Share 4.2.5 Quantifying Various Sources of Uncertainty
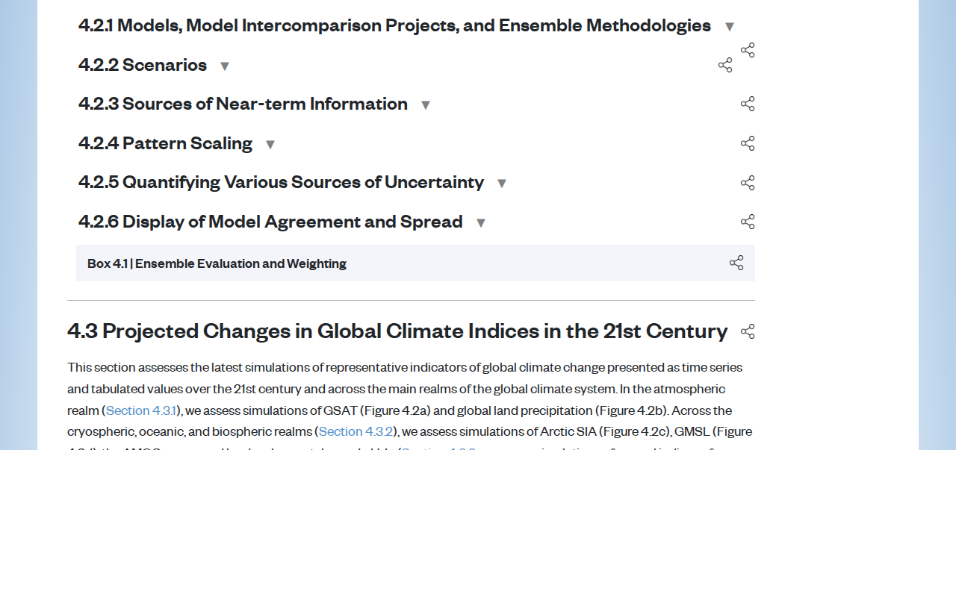 pyautogui.click(x=748, y=183)
